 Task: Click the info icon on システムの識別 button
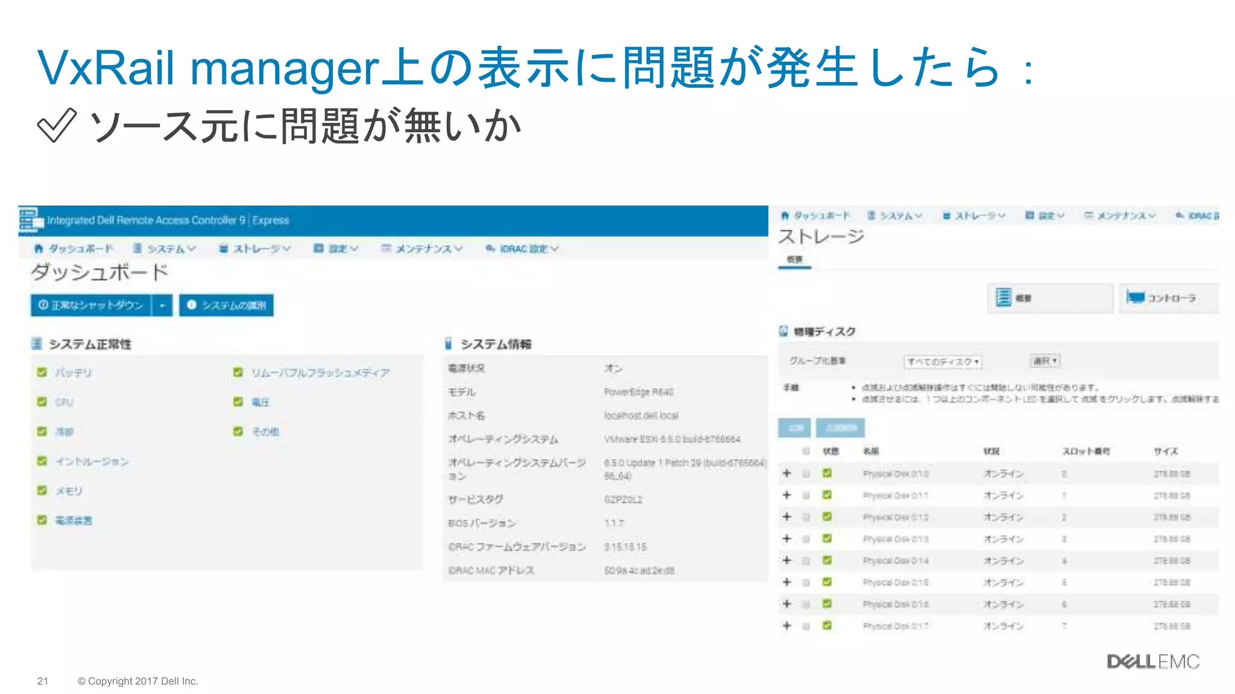coord(192,305)
